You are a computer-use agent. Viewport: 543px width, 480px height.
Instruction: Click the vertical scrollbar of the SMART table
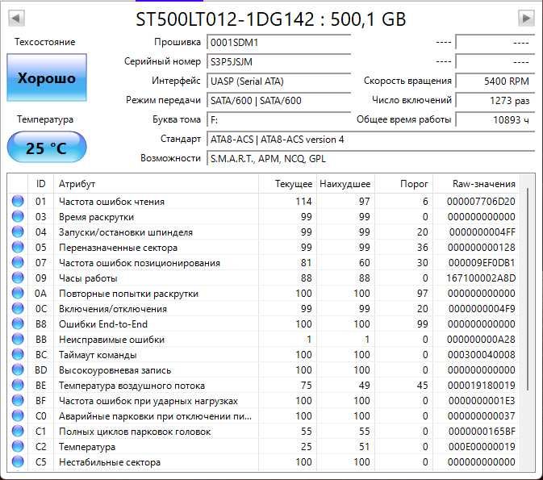[x=528, y=289]
